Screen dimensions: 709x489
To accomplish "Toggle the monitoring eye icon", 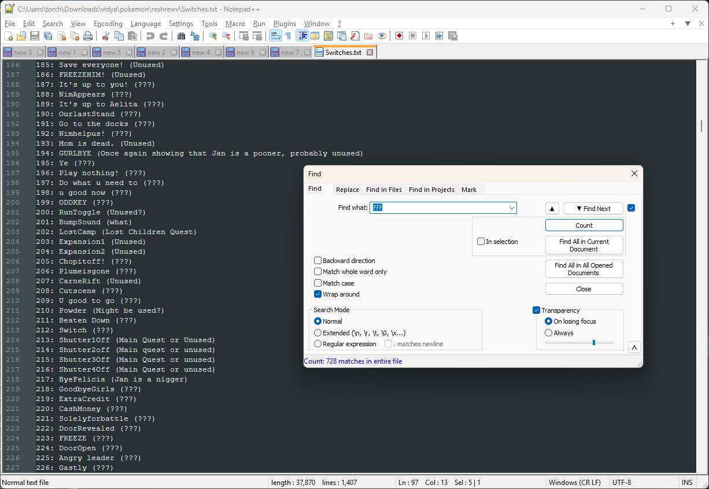I will click(x=382, y=36).
